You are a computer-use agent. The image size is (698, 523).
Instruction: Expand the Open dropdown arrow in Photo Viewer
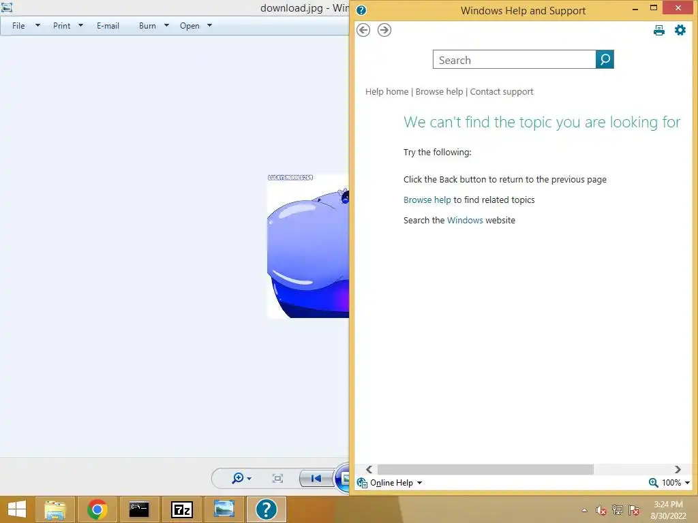[209, 25]
